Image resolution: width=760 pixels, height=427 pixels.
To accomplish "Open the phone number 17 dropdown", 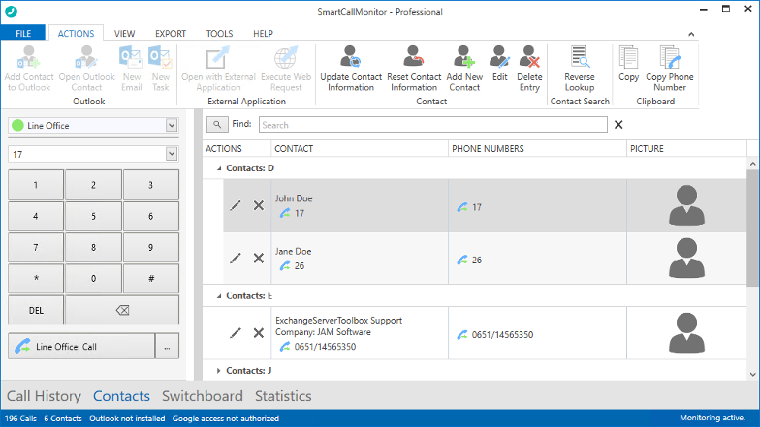I will 172,154.
